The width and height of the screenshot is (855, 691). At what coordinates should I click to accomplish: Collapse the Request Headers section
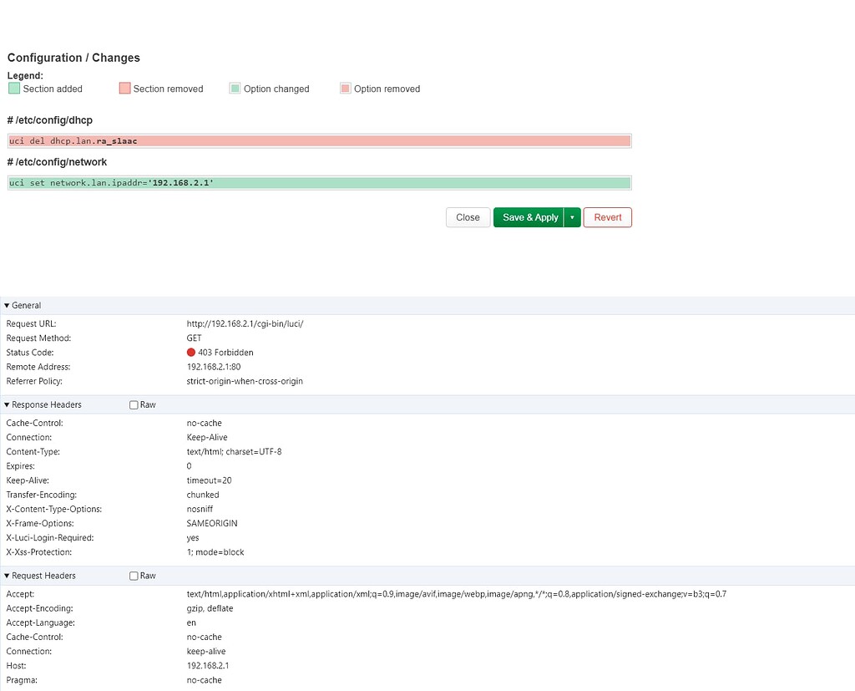(8, 575)
